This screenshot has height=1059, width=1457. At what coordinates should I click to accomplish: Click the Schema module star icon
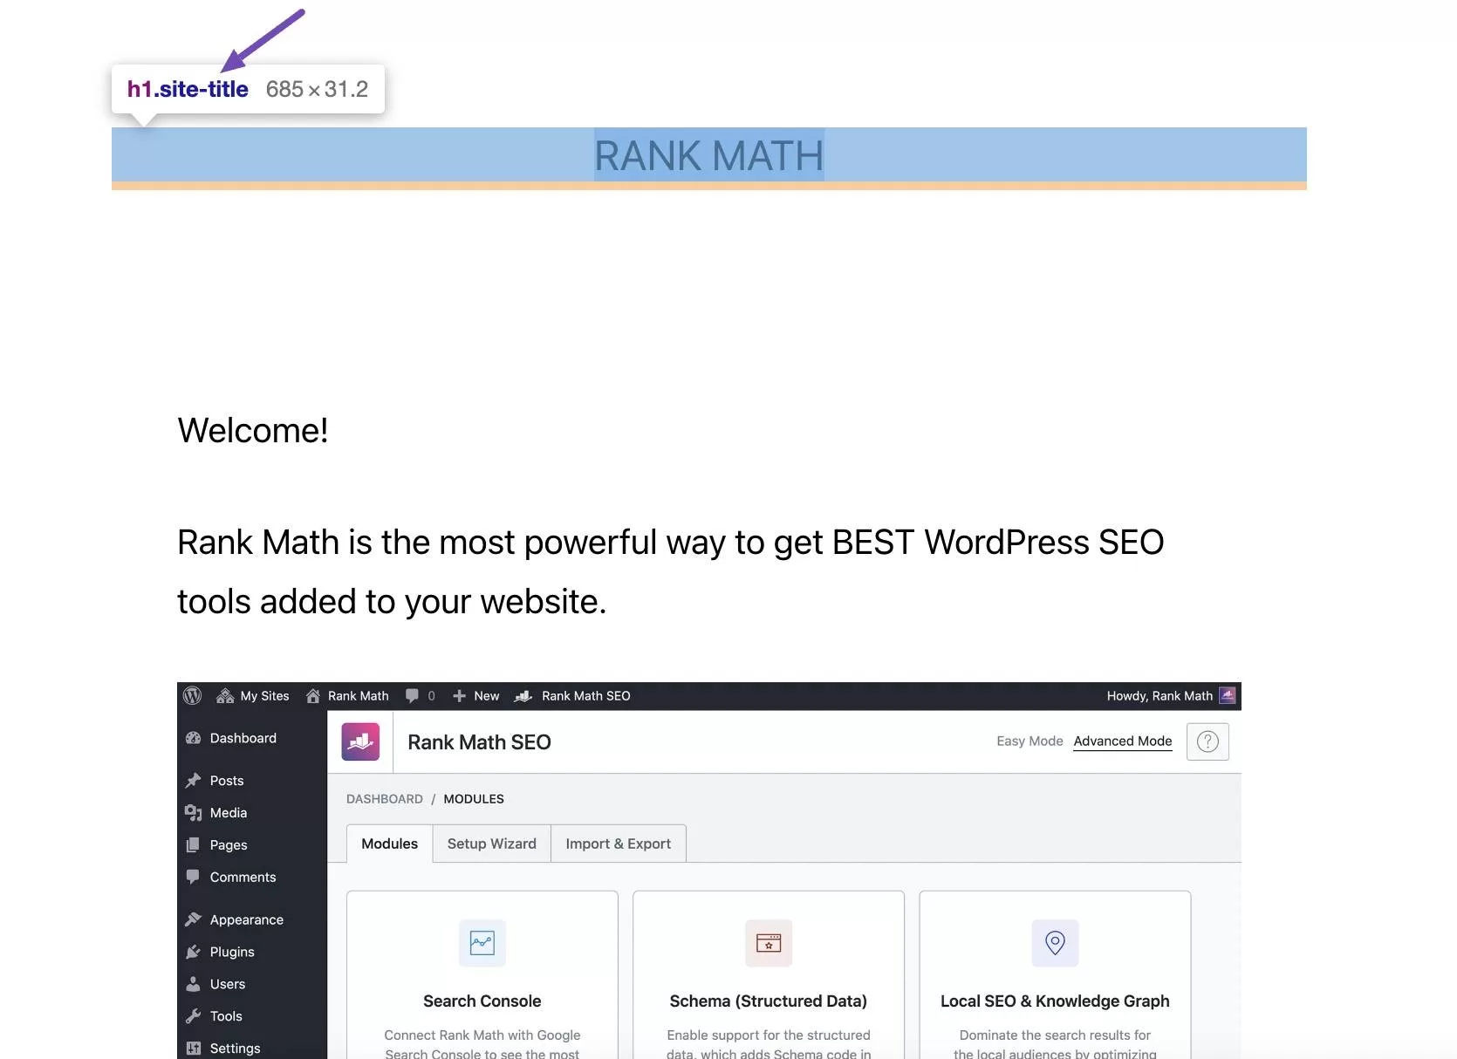[x=769, y=943]
